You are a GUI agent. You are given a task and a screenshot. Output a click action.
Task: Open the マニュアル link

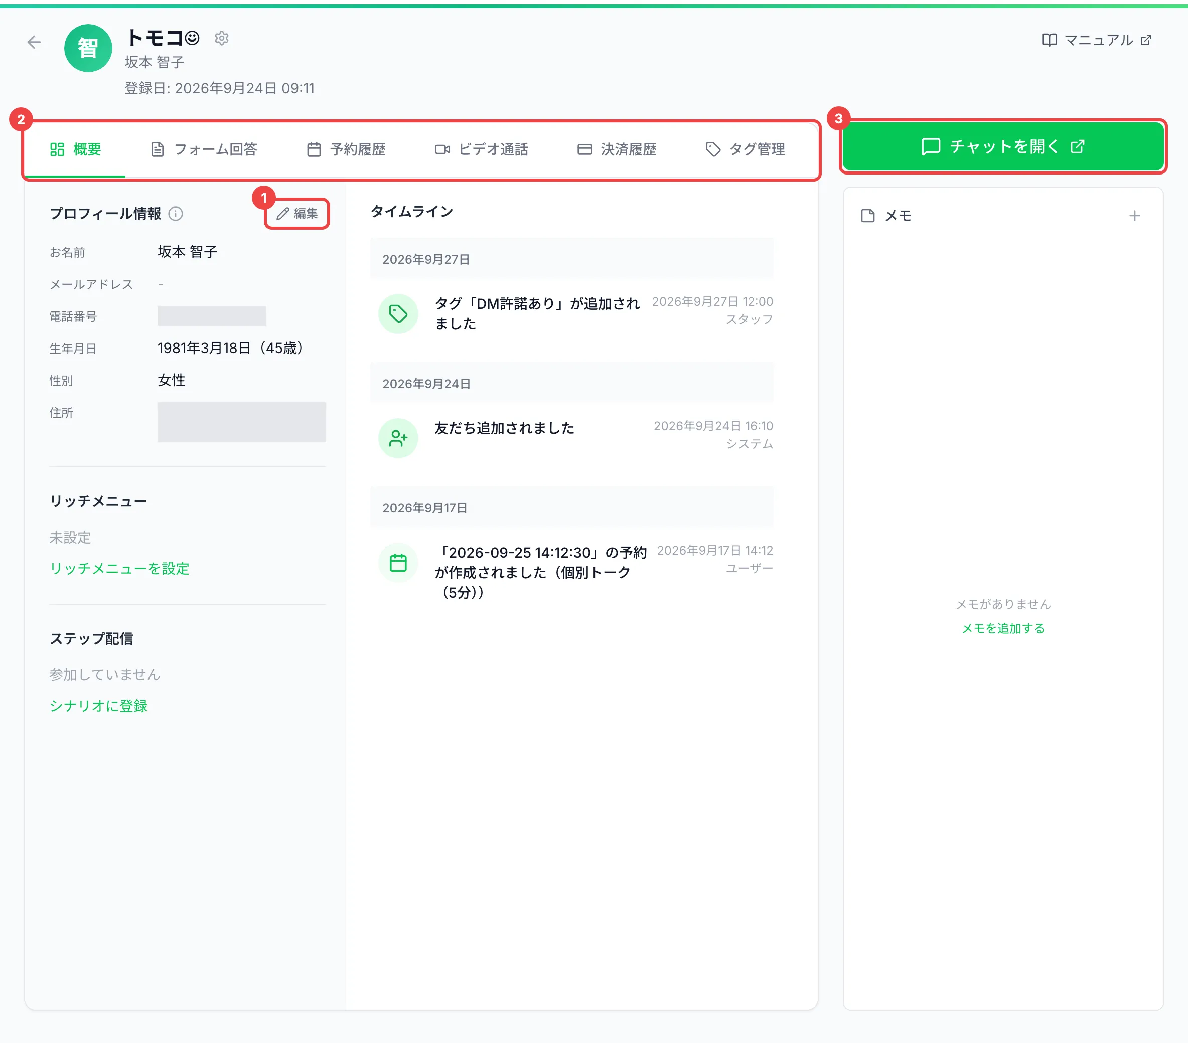coord(1096,40)
